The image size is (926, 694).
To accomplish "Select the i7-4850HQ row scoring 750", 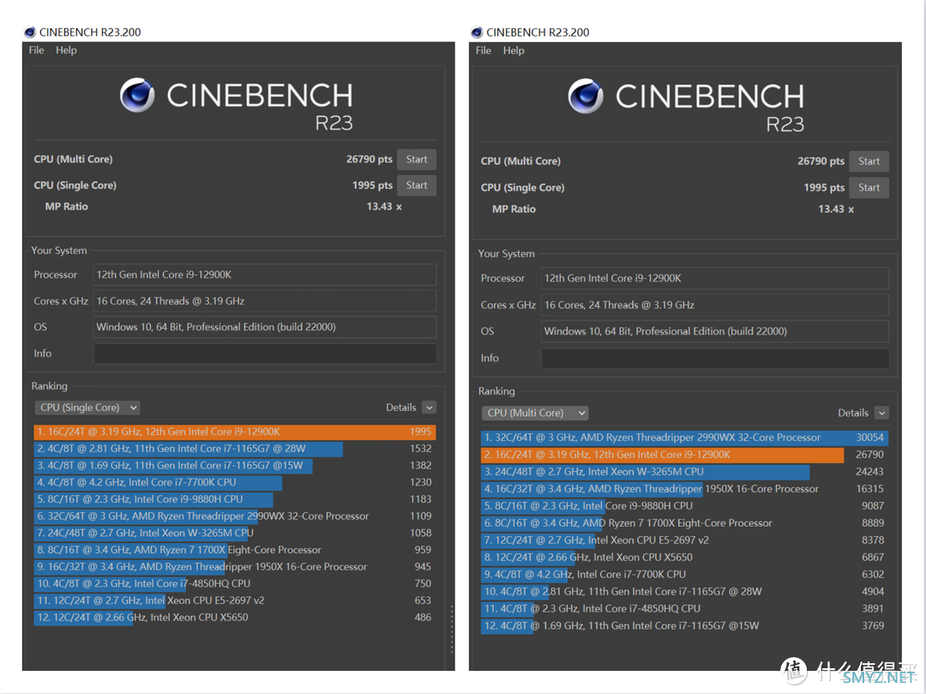I will [235, 583].
